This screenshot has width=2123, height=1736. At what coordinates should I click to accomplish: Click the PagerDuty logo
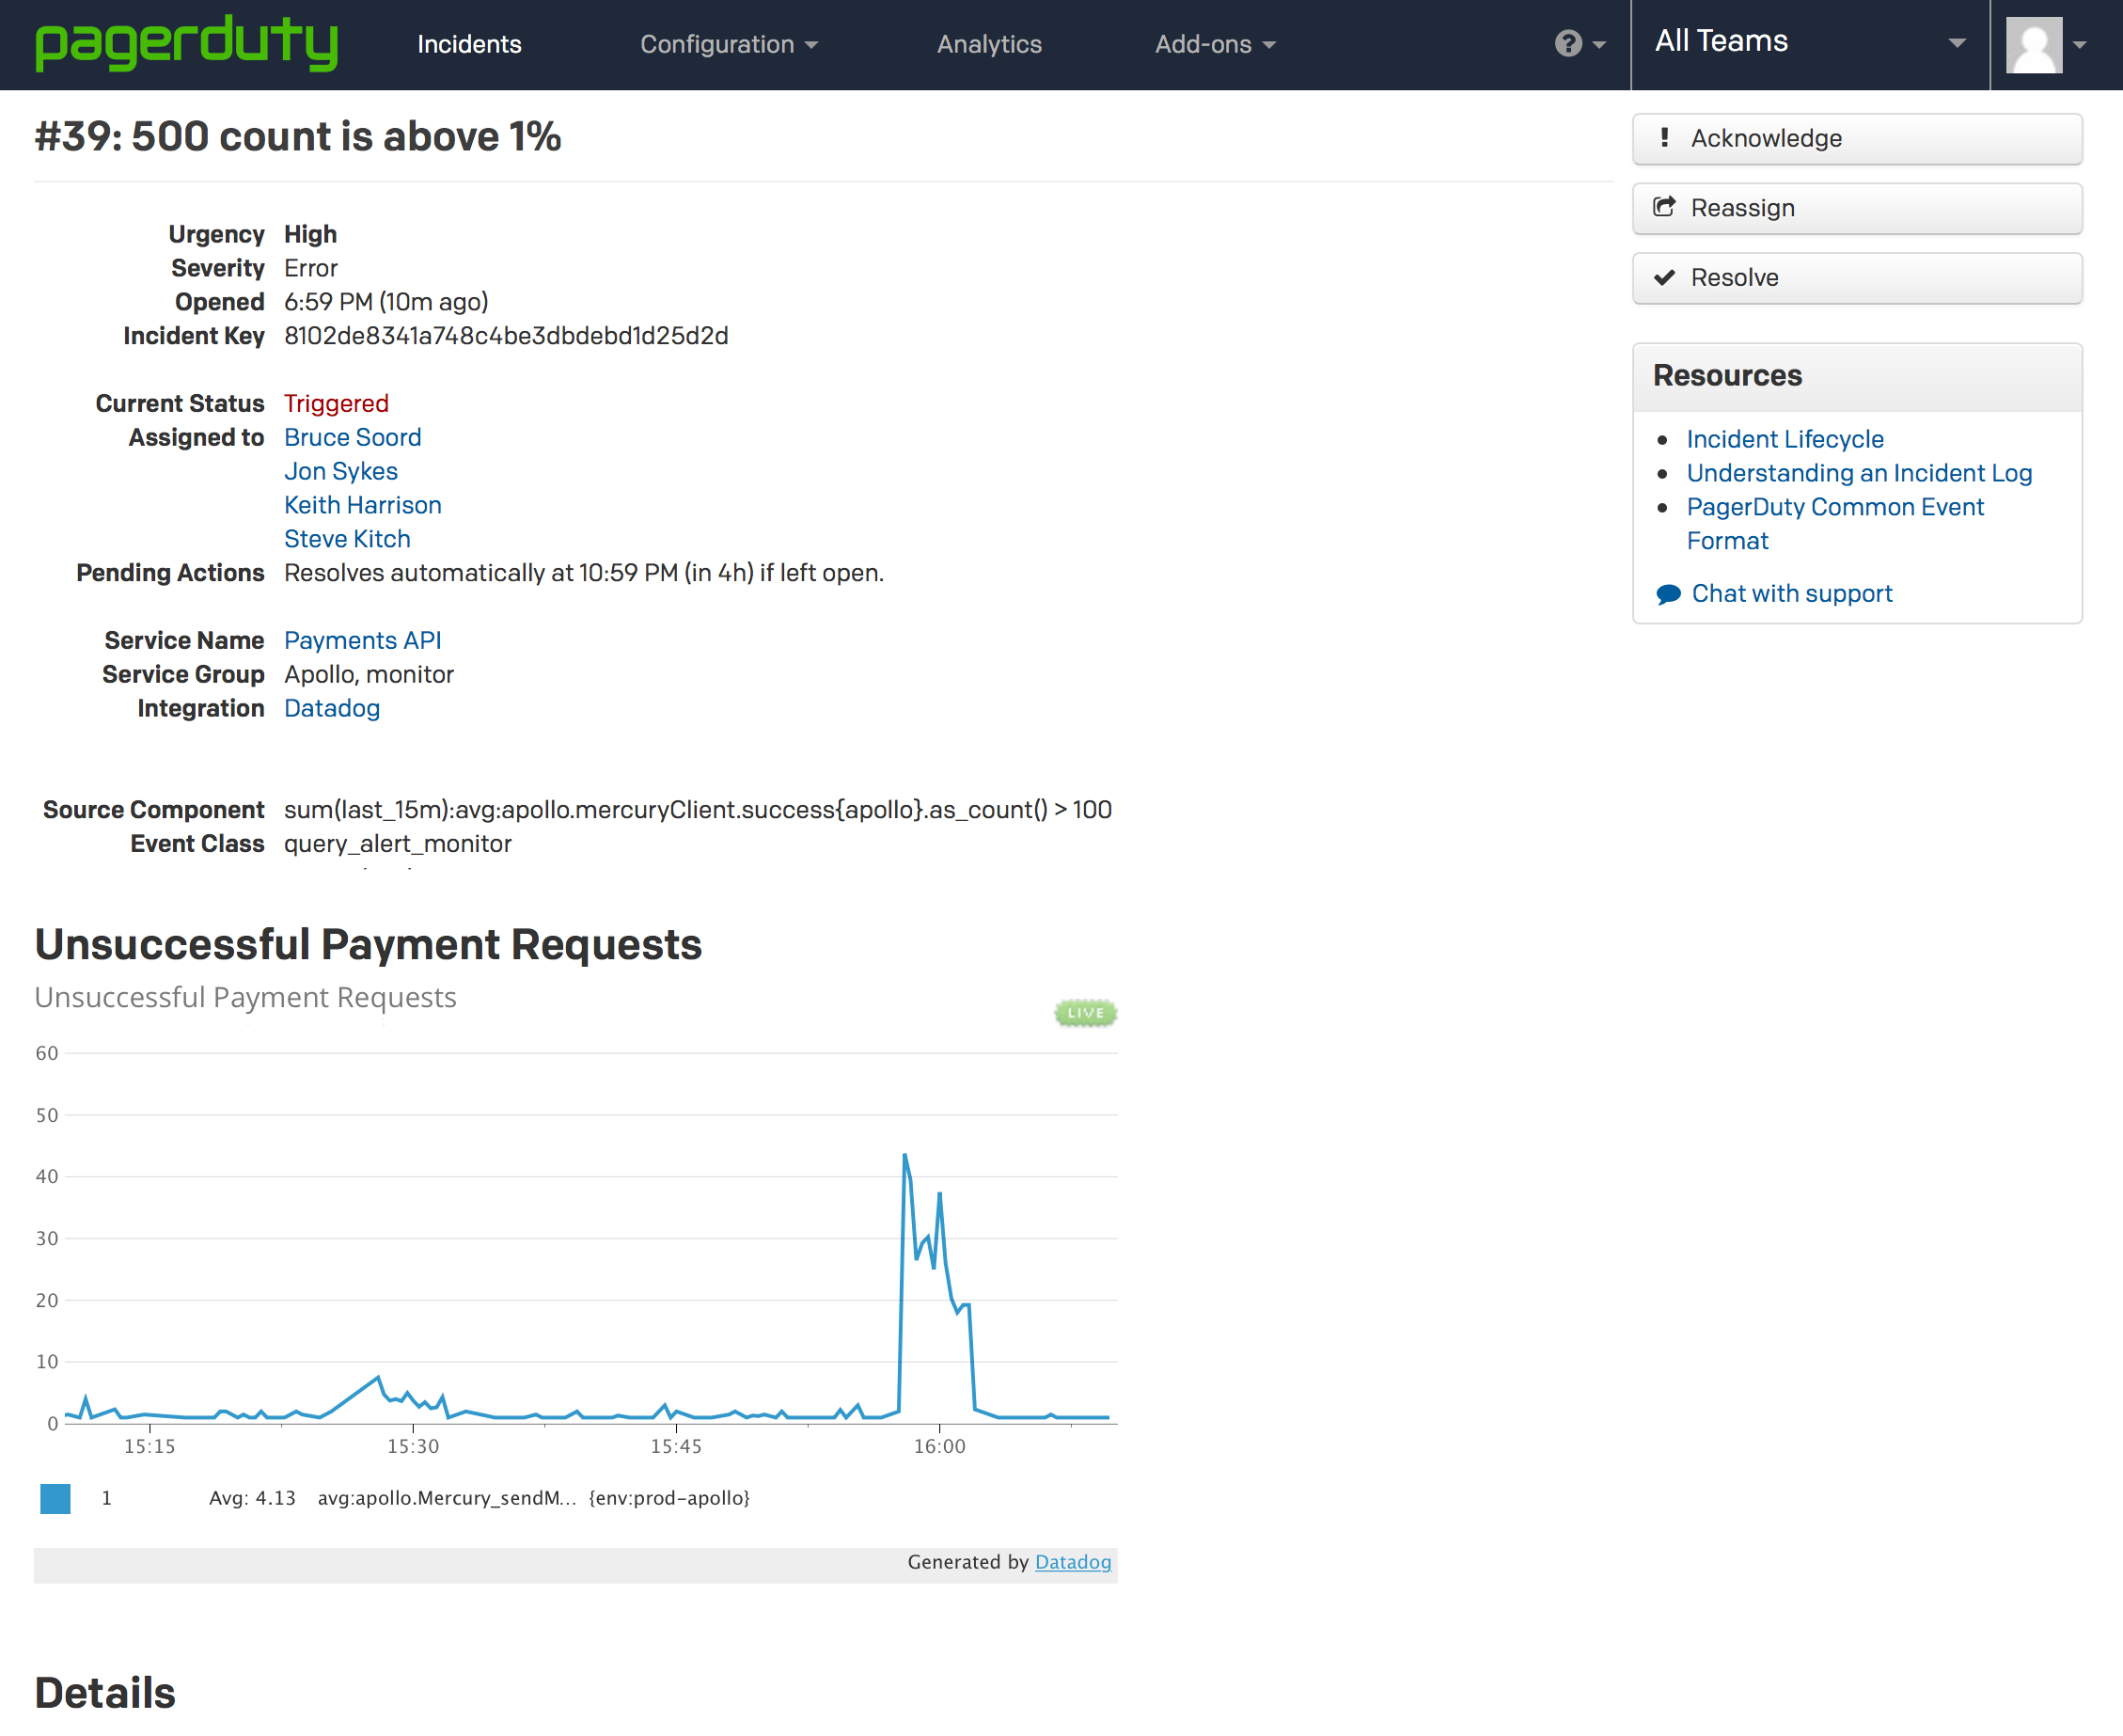point(186,44)
